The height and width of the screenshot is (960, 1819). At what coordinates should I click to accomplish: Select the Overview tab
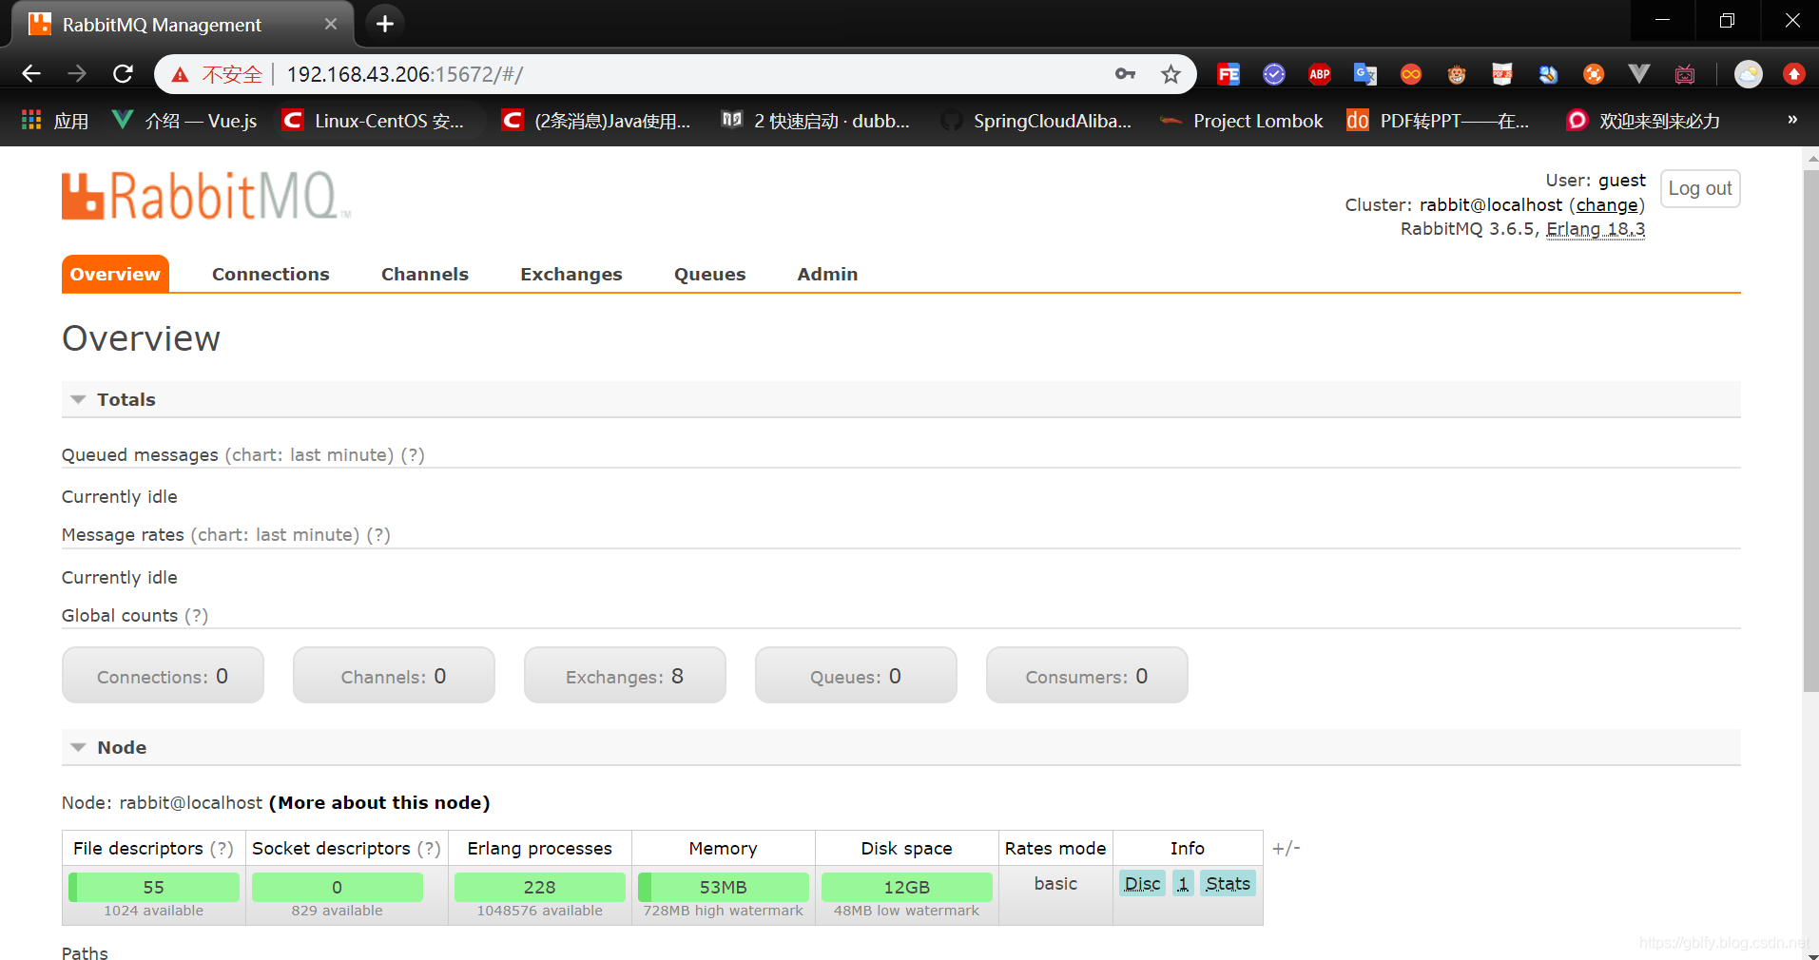pyautogui.click(x=115, y=274)
